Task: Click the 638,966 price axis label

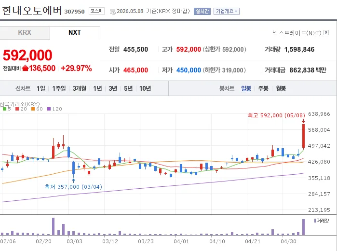Action: tap(319, 114)
